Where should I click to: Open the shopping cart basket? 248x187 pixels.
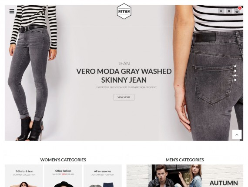237,11
